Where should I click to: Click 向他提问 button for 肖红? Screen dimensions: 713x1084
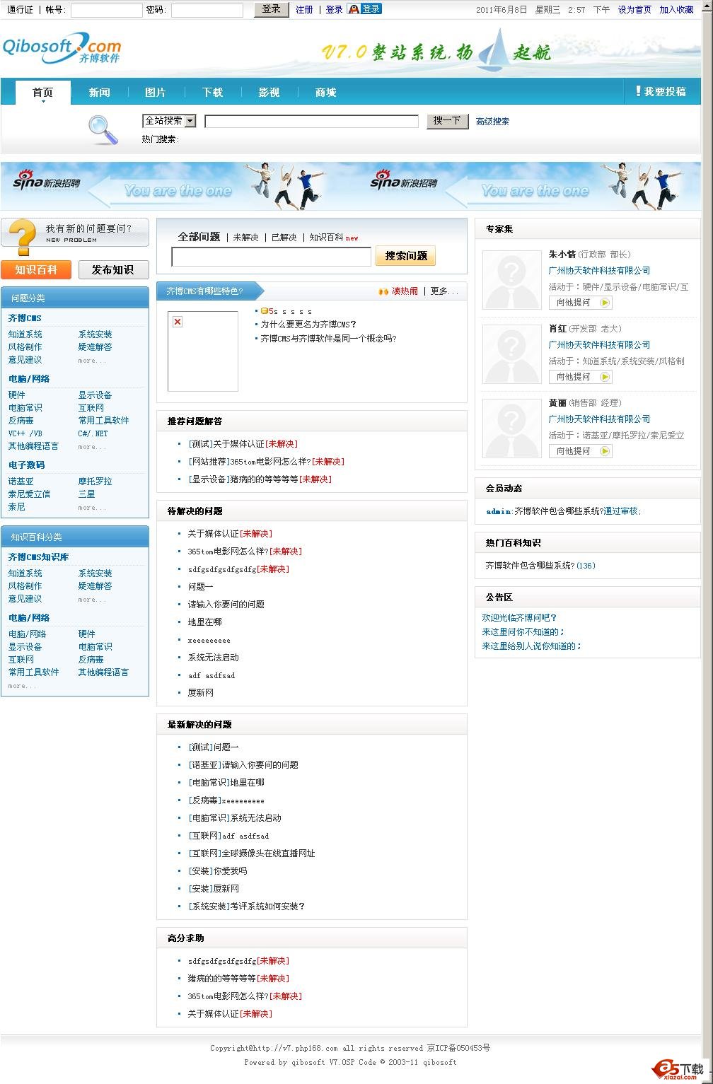click(x=581, y=377)
